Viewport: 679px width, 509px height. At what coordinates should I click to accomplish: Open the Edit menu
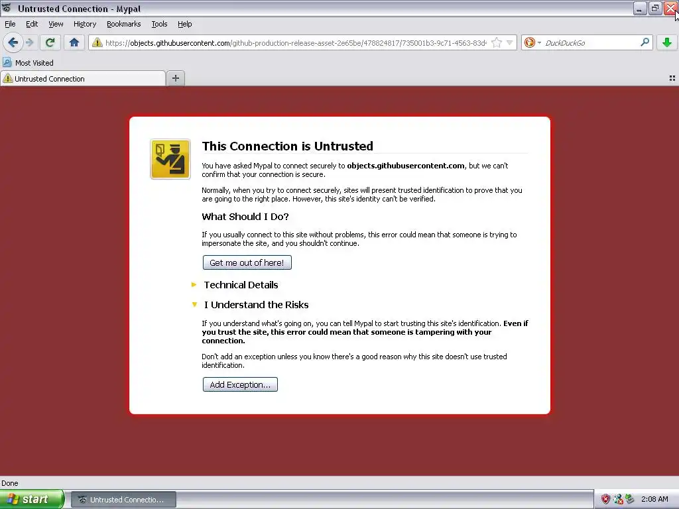click(32, 24)
